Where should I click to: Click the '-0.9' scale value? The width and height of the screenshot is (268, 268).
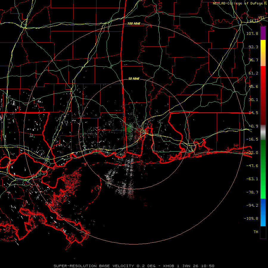253,126
